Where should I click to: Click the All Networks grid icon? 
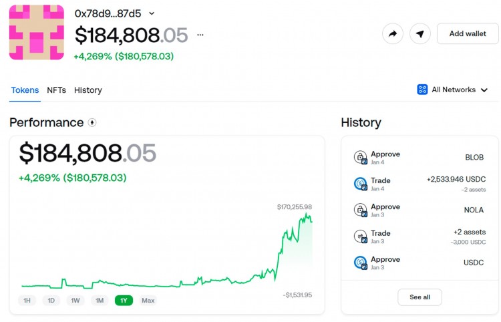tap(422, 90)
